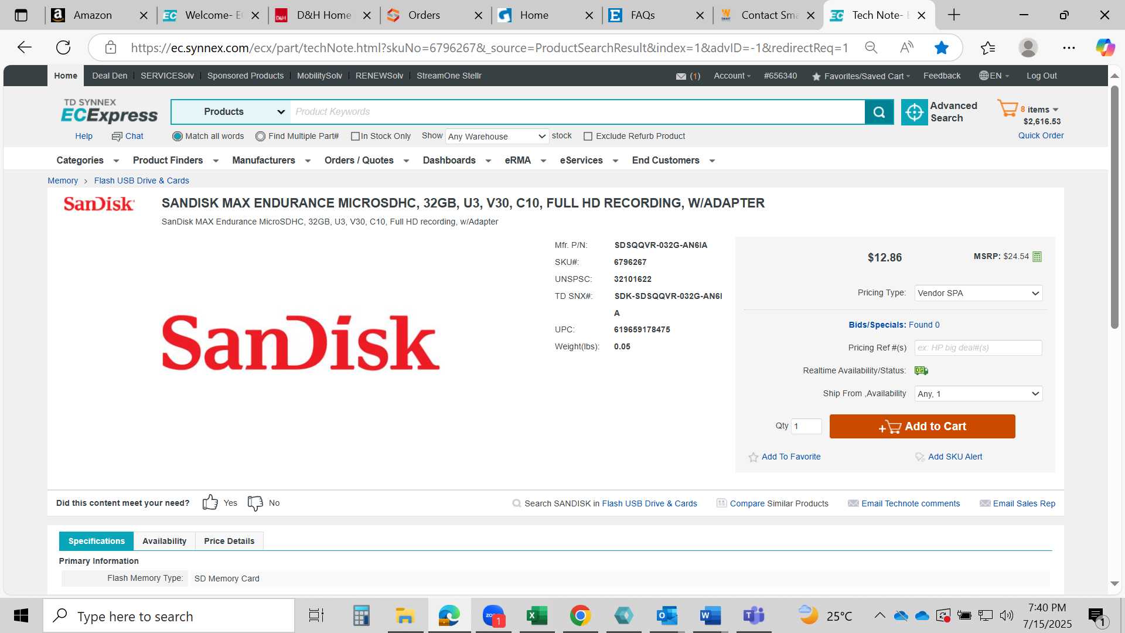Click the Feedback link
1125x633 pixels.
942,76
